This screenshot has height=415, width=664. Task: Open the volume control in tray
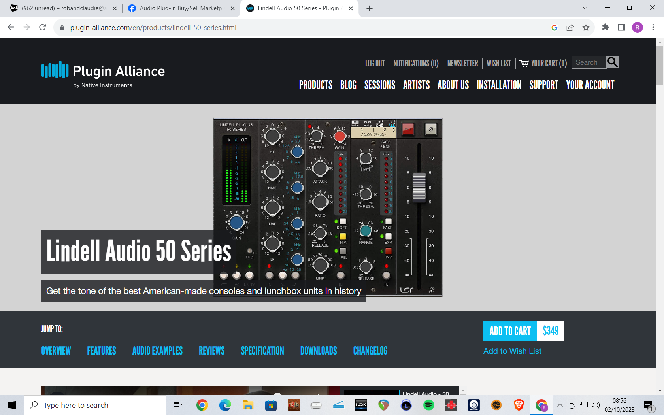(596, 405)
